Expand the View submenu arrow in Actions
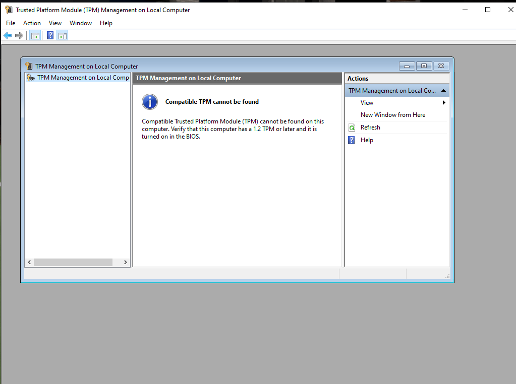 click(x=444, y=103)
